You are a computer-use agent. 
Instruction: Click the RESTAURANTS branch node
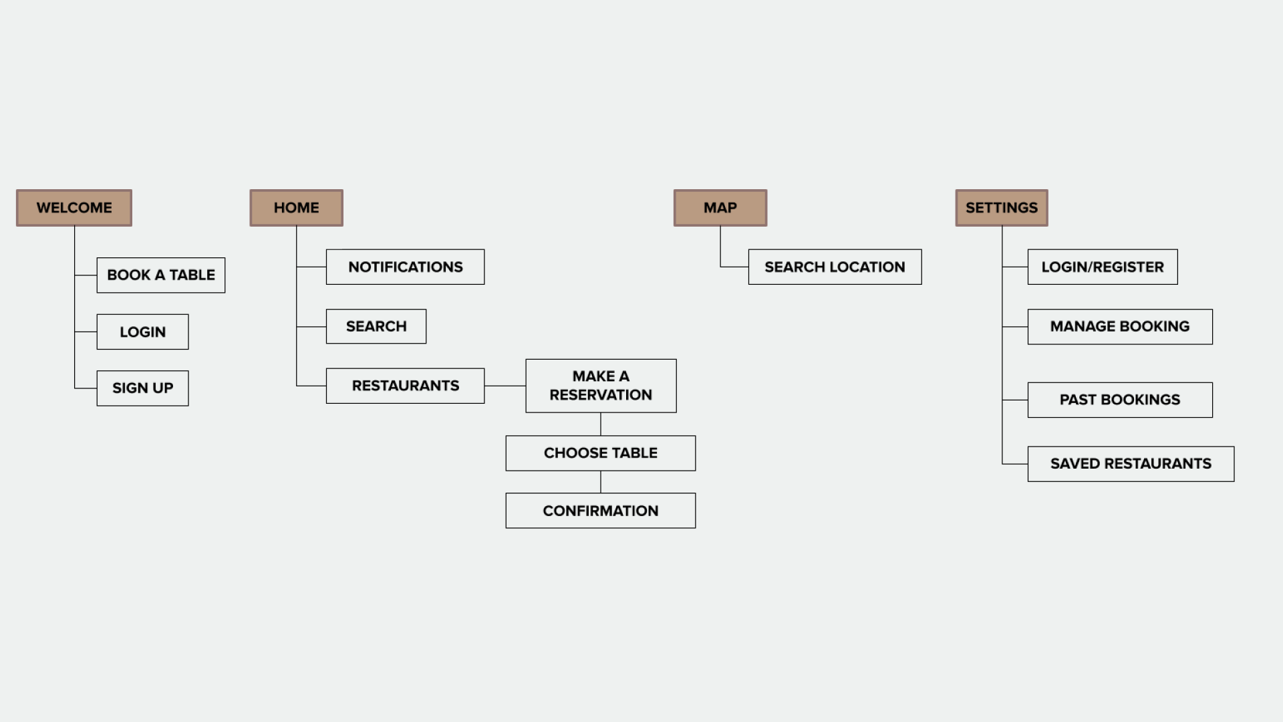tap(406, 385)
